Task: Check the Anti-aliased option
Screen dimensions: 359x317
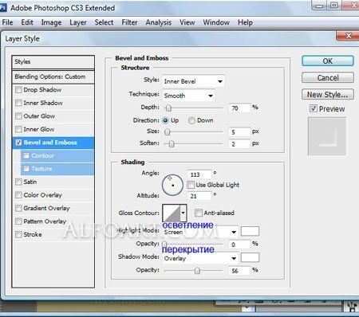Action: click(198, 213)
